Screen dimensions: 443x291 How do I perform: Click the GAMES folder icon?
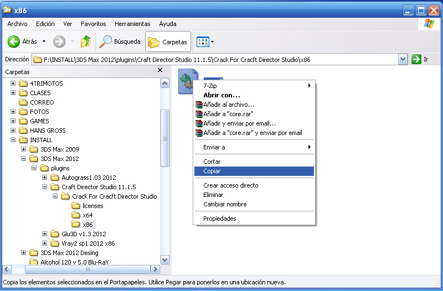(23, 121)
